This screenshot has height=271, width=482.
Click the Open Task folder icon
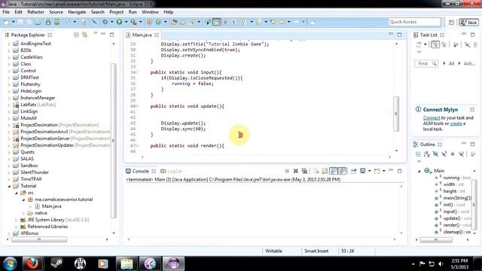point(182,22)
